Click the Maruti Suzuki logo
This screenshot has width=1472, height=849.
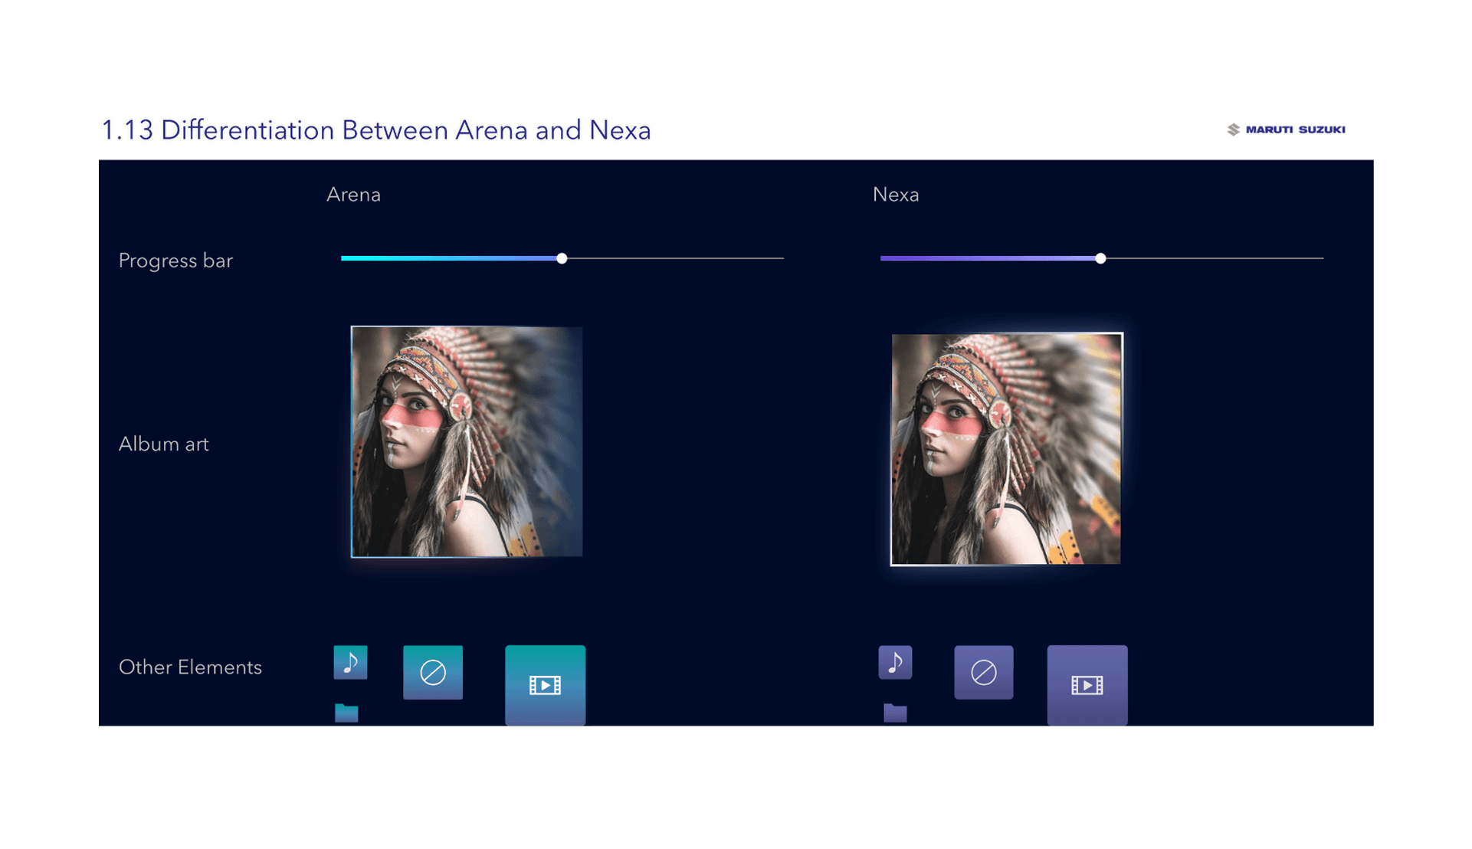(1286, 129)
